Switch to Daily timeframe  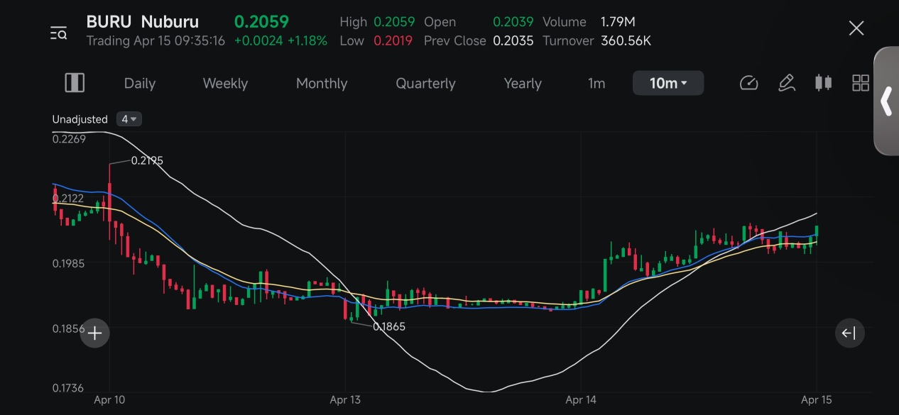(139, 84)
